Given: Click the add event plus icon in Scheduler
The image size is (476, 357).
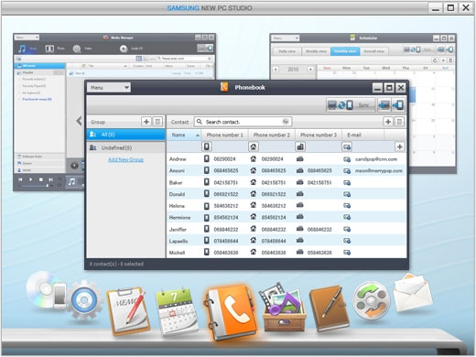Looking at the screenshot, I should [x=443, y=60].
